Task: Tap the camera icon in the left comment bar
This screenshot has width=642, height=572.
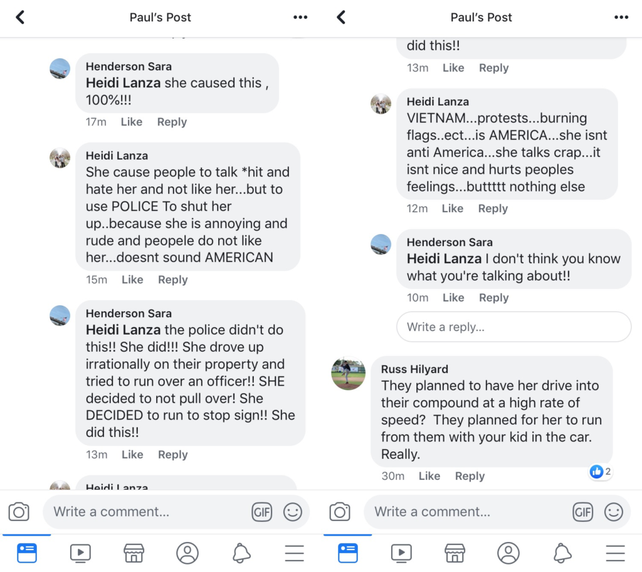Action: pos(19,512)
